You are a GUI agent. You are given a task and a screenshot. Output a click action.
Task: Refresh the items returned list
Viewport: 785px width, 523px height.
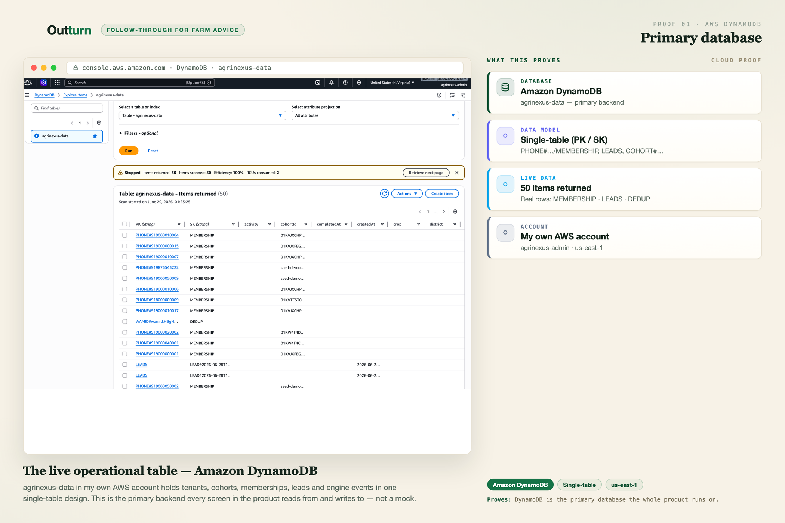(x=384, y=194)
